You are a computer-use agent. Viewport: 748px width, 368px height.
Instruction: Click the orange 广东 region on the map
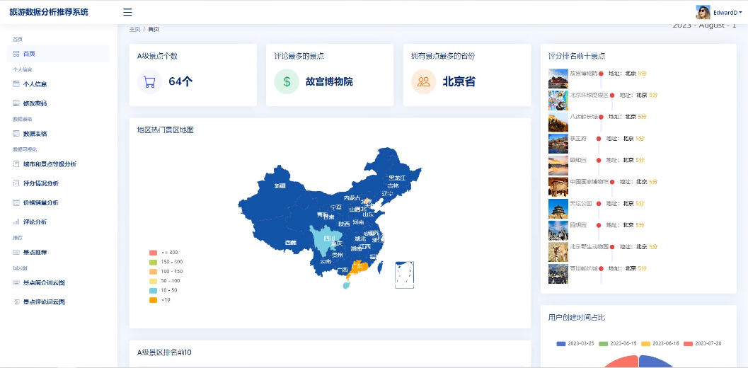357,269
